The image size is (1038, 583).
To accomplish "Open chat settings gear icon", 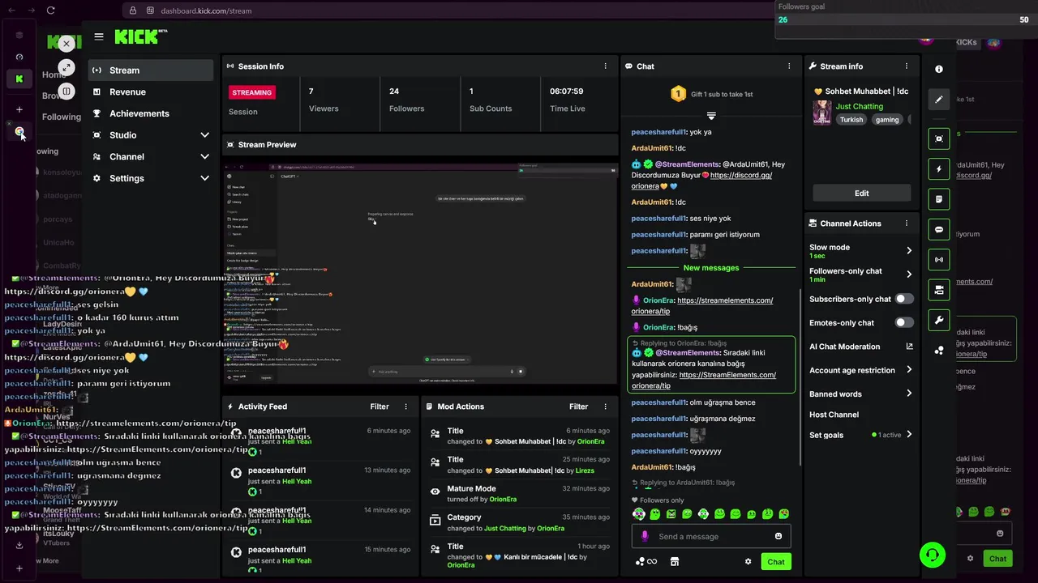I will coord(748,561).
